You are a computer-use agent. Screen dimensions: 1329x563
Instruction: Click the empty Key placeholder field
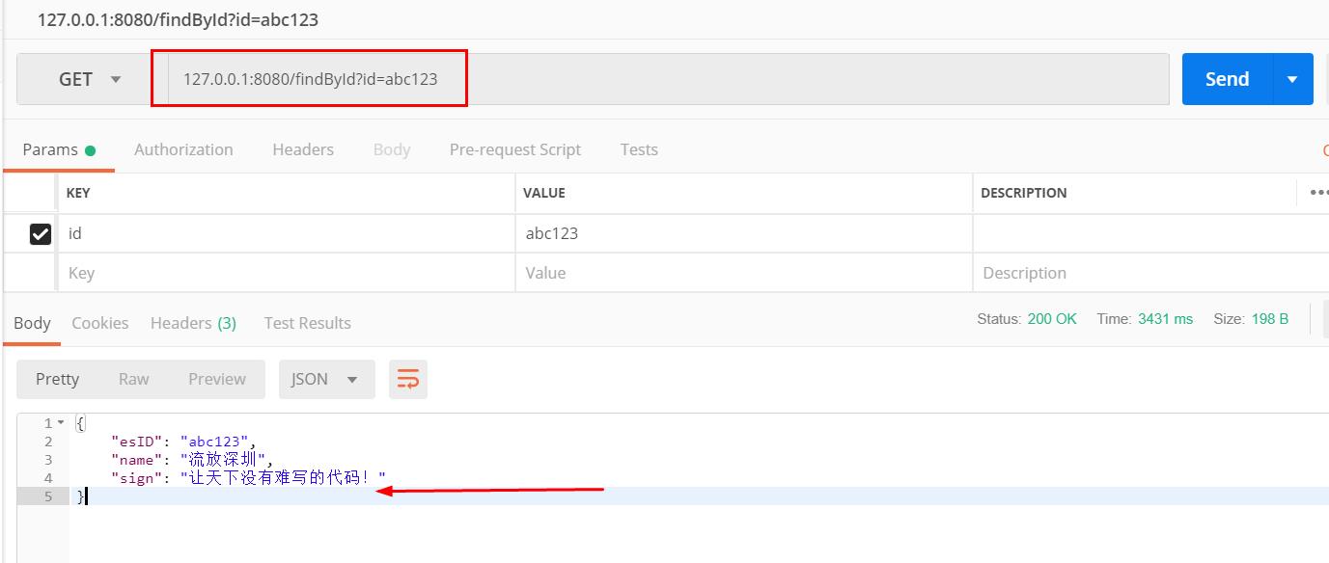(286, 273)
